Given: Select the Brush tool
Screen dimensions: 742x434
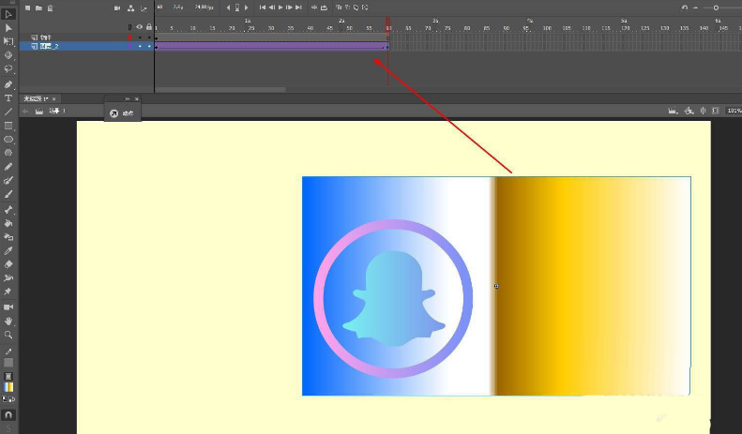Looking at the screenshot, I should coord(8,194).
